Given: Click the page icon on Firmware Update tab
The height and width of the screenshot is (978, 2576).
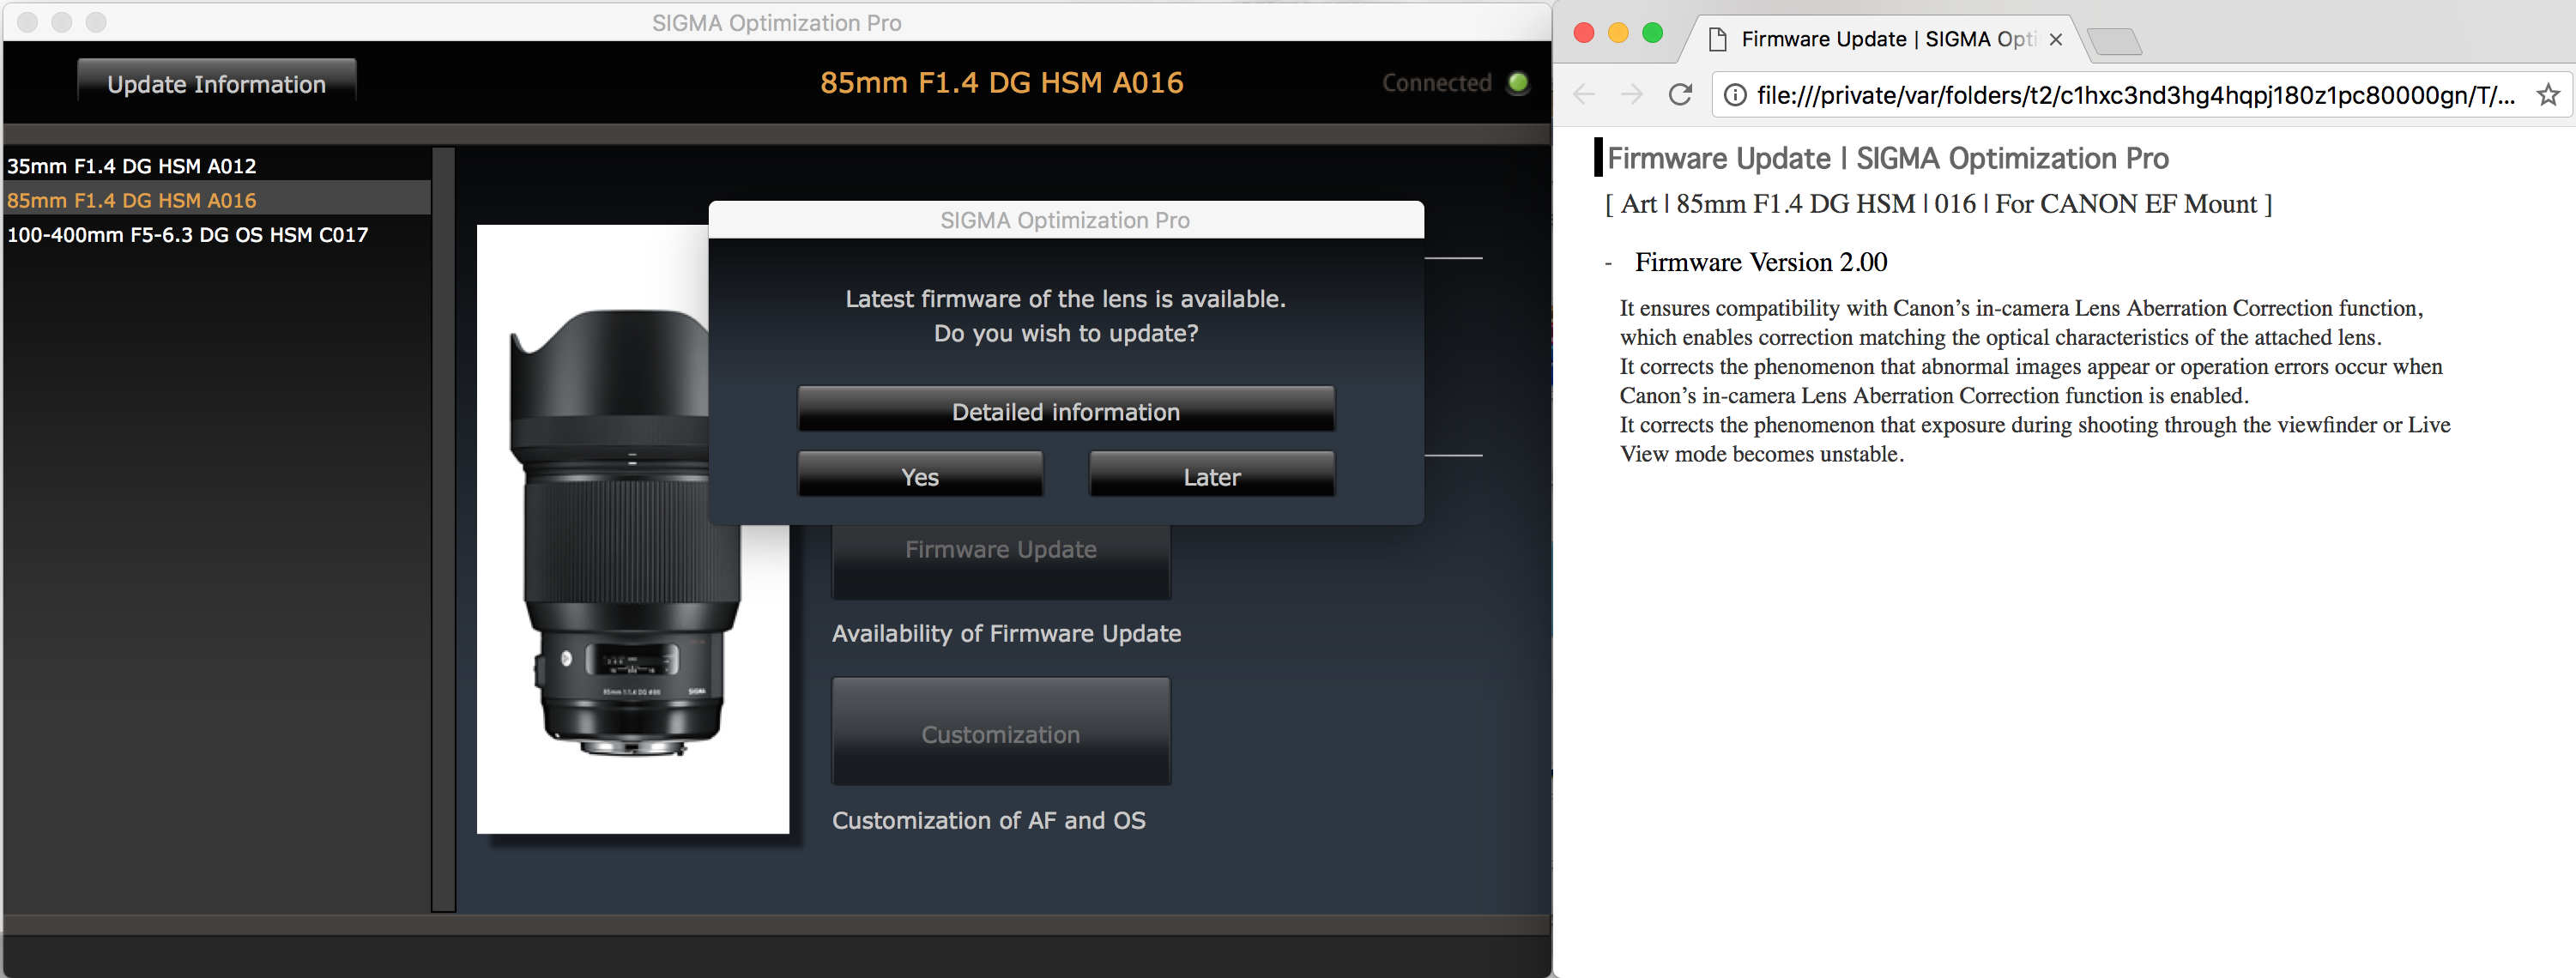Looking at the screenshot, I should click(x=1718, y=39).
